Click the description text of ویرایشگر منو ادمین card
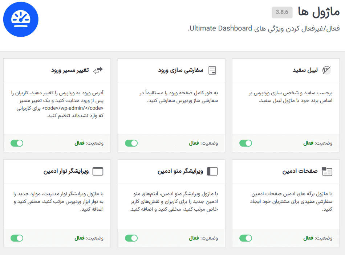This screenshot has width=345, height=255. pos(174,201)
